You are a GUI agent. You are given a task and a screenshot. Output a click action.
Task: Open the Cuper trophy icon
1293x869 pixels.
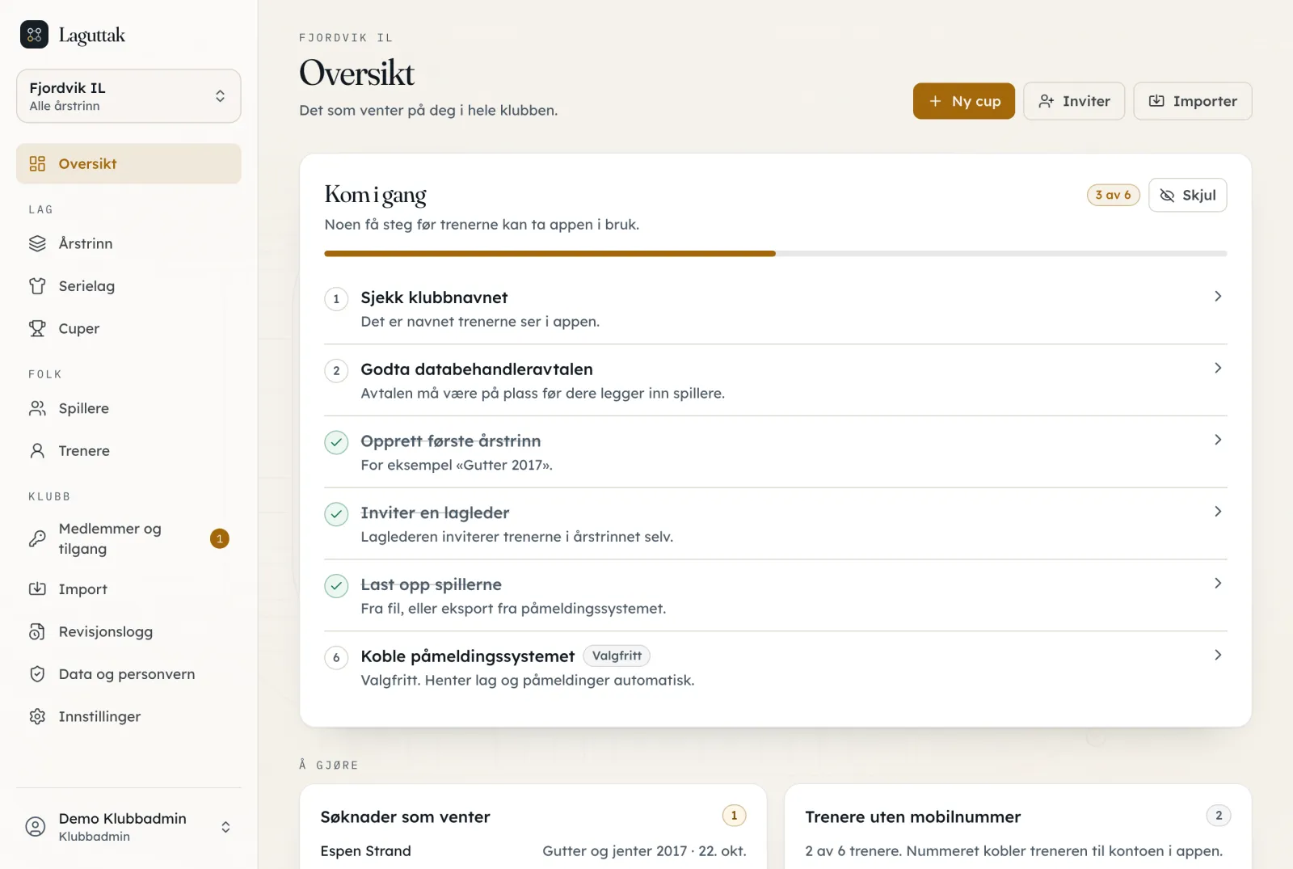[x=37, y=328]
